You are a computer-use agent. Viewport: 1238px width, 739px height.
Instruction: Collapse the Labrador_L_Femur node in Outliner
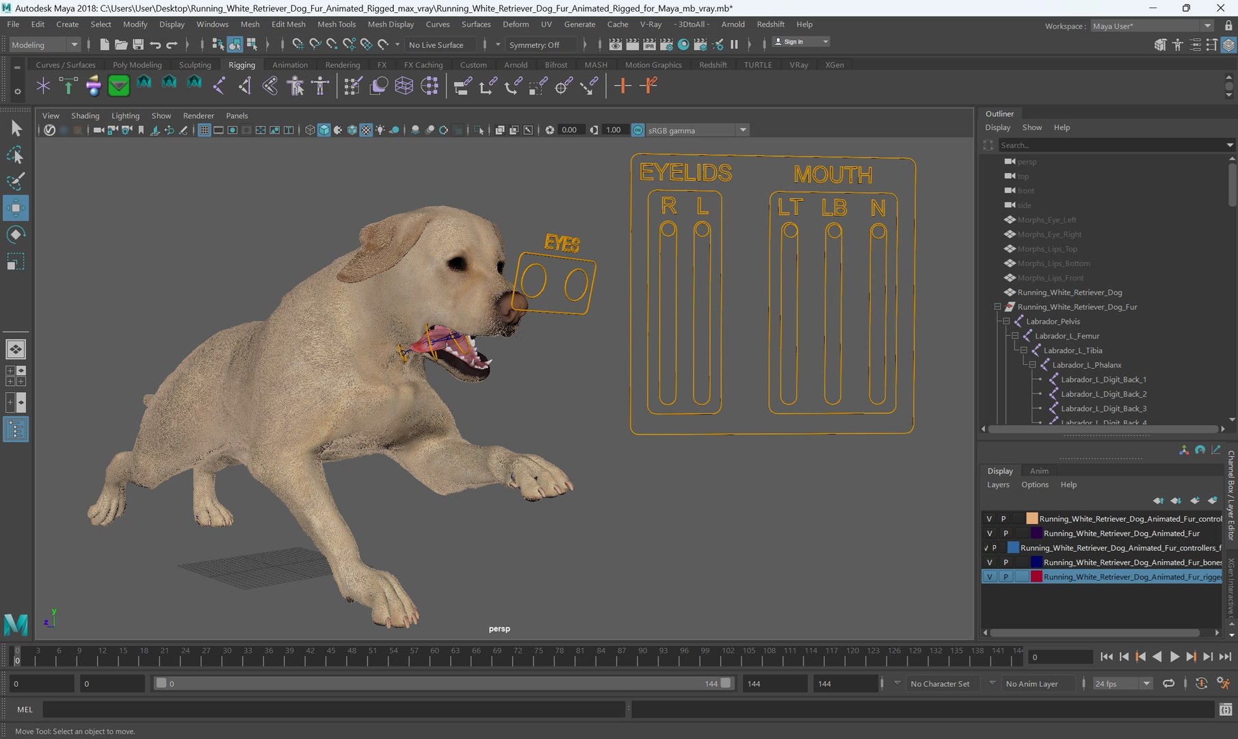(1015, 336)
